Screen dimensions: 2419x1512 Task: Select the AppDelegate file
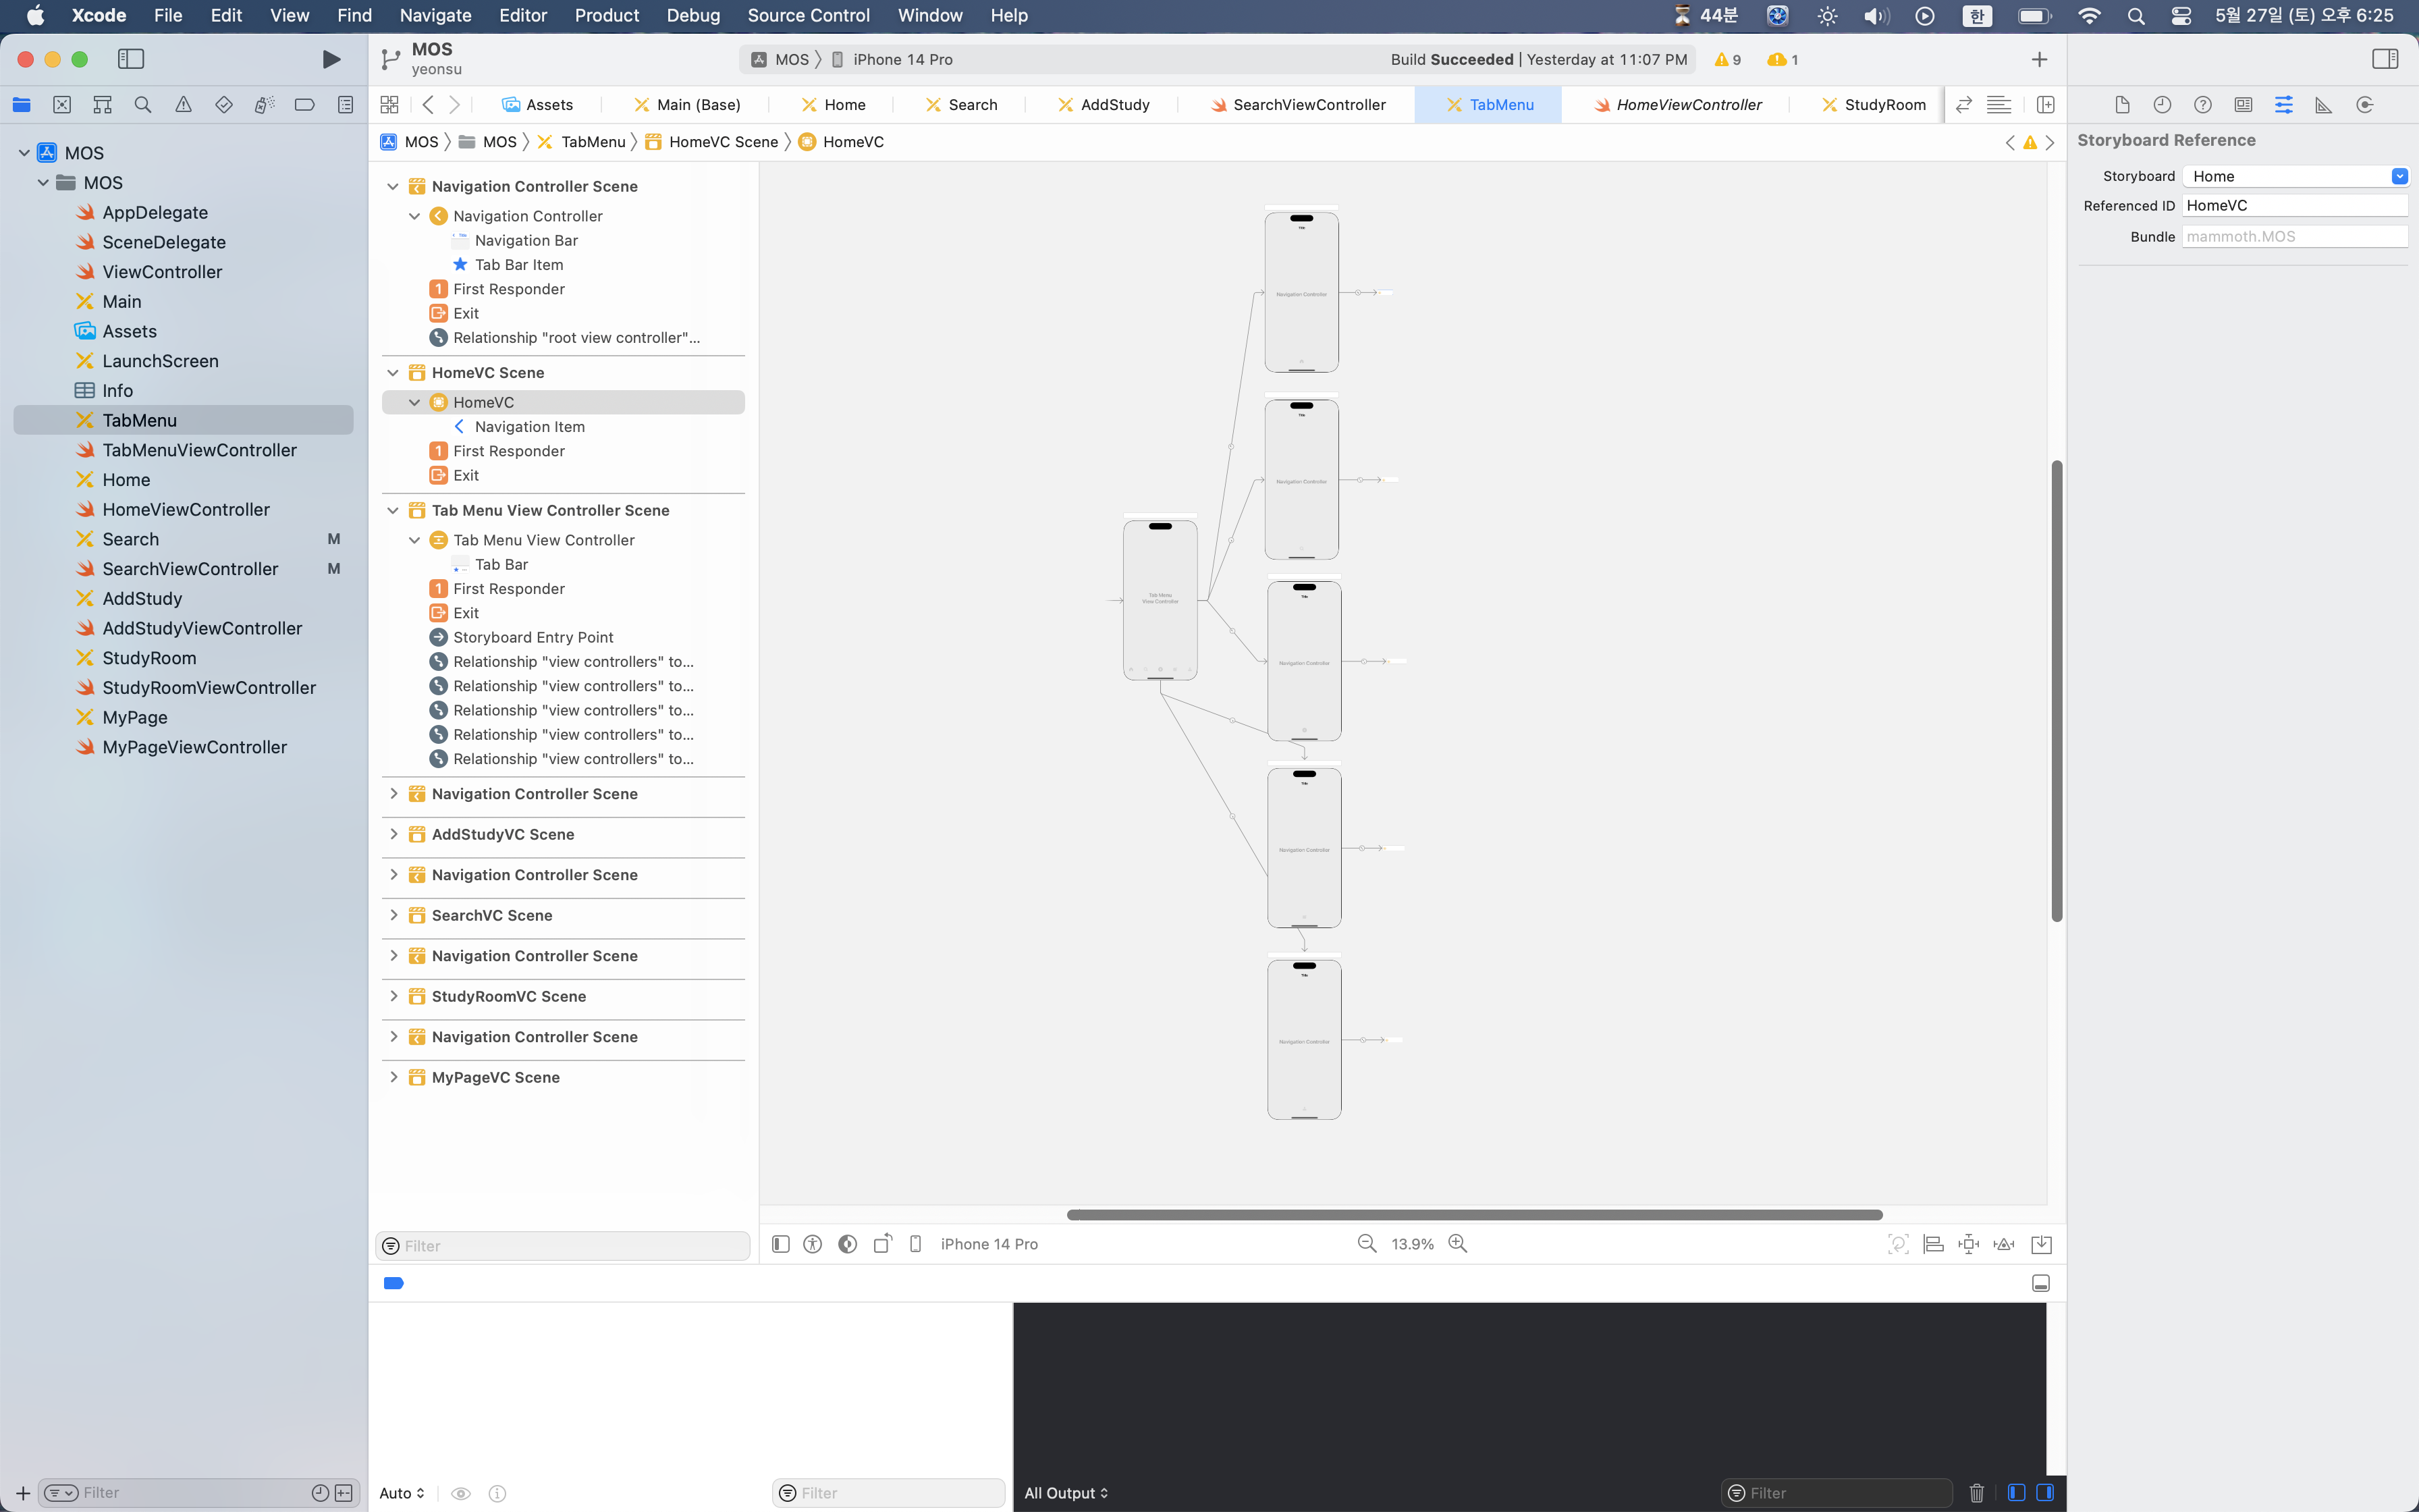point(155,212)
